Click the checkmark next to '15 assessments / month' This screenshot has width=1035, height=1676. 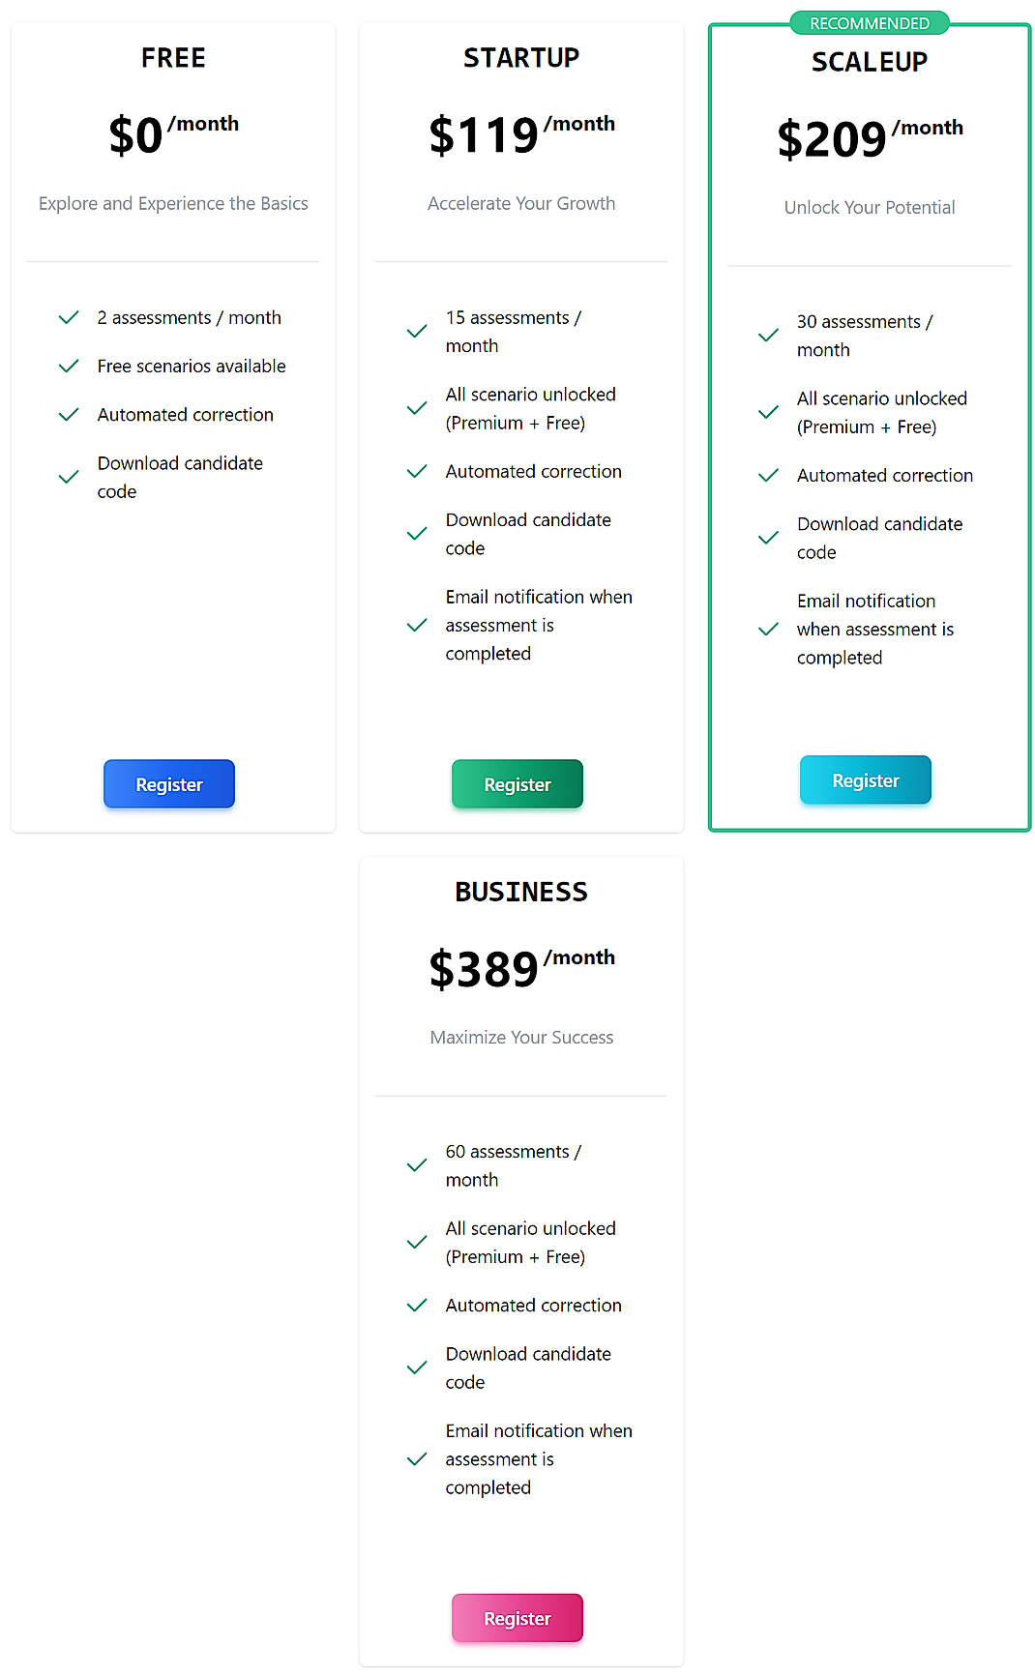[x=416, y=331]
